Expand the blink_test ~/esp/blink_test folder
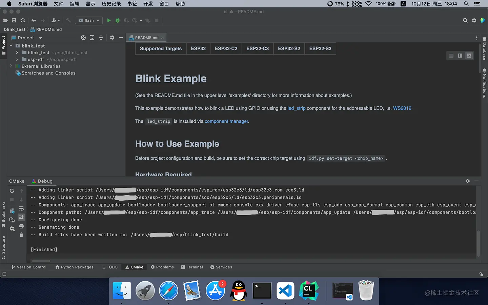488x305 pixels. tap(17, 53)
